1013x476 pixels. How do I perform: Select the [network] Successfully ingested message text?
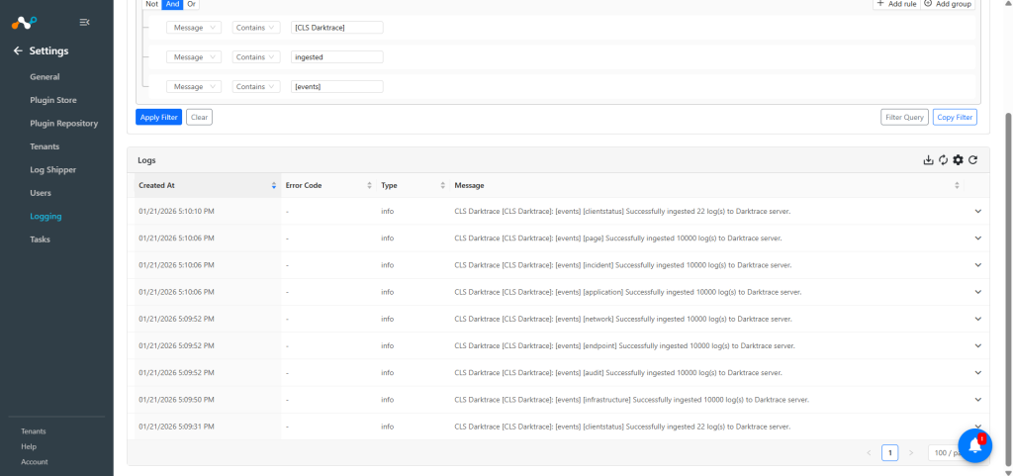tap(623, 319)
